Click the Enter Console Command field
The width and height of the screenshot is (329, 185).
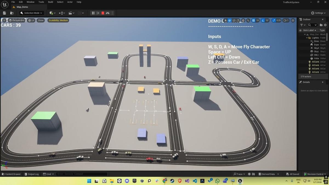pos(82,174)
